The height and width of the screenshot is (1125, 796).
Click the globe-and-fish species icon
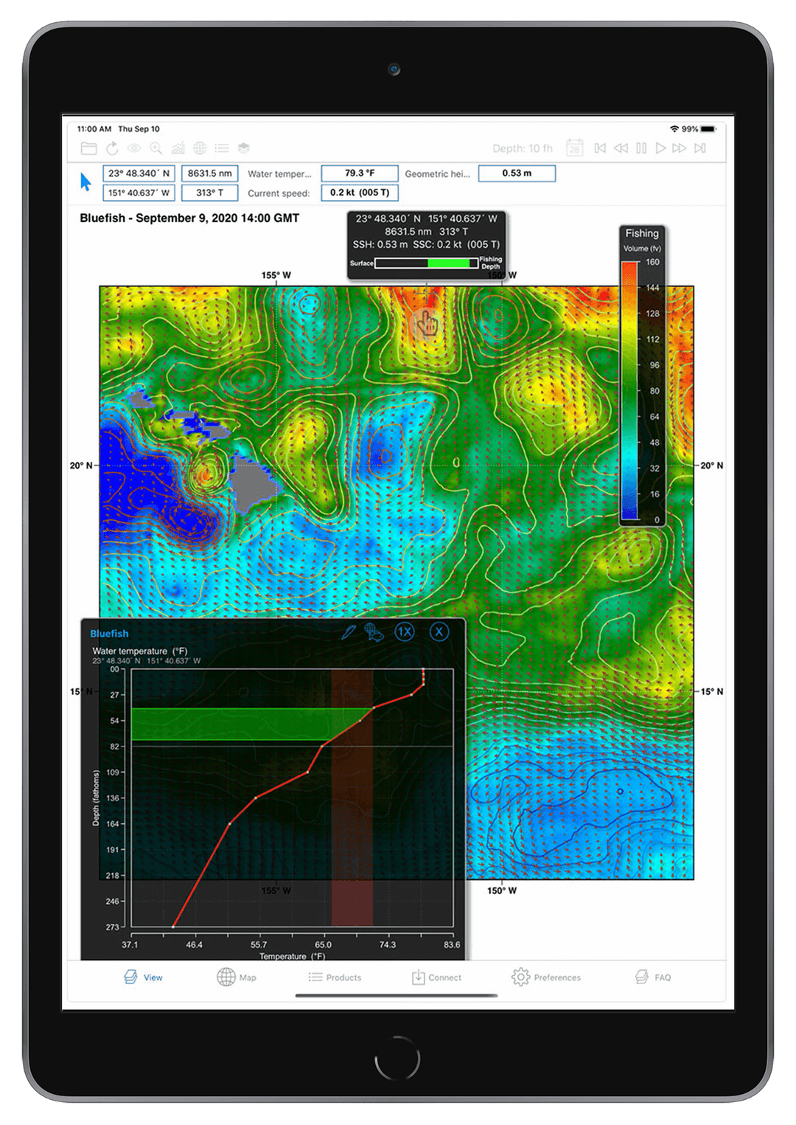click(x=374, y=632)
